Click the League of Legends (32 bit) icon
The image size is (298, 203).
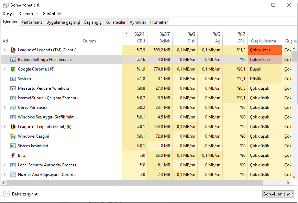[13, 127]
